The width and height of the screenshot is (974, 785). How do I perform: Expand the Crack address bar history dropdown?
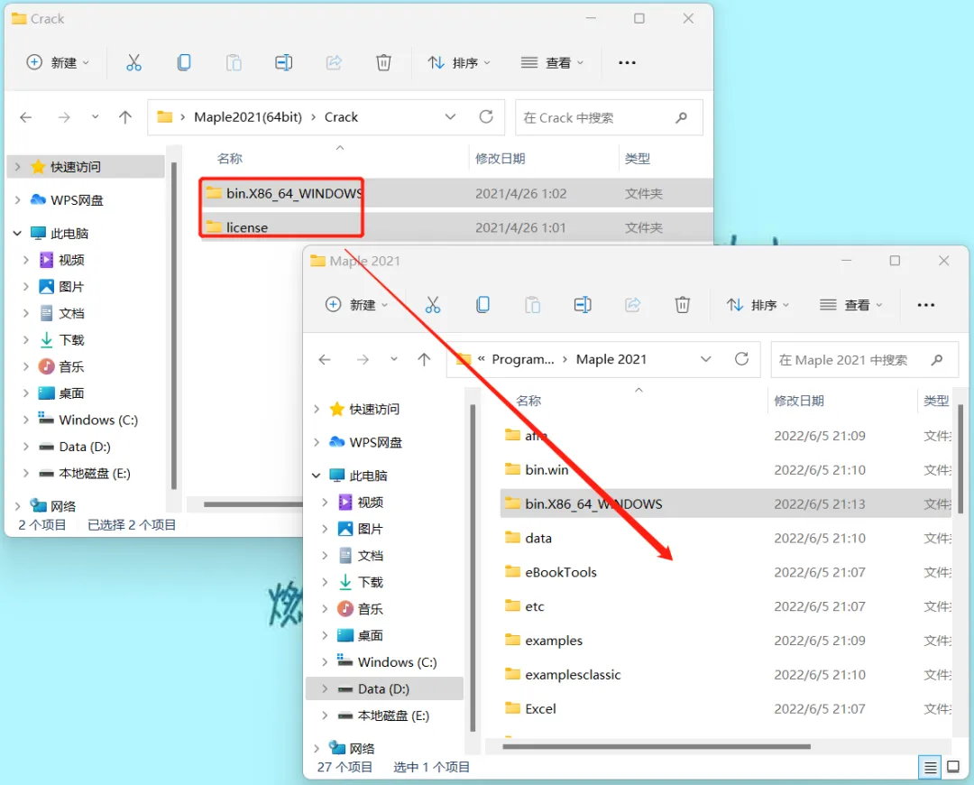click(450, 117)
